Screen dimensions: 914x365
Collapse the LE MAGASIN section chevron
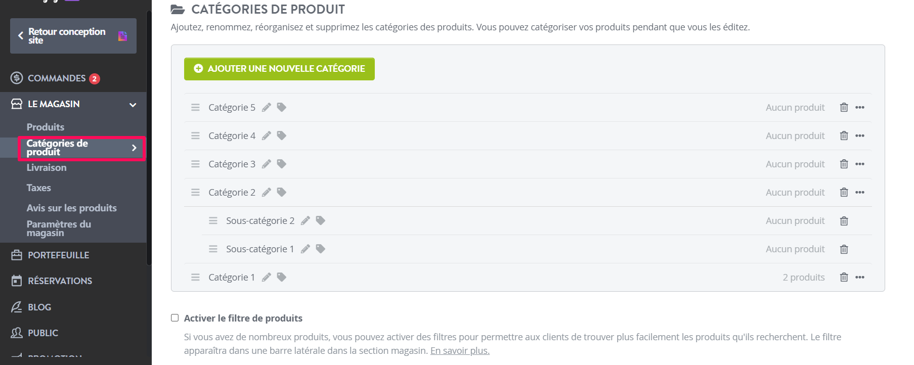click(x=133, y=105)
